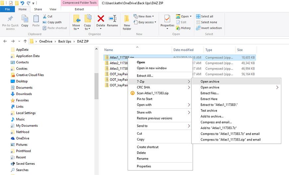Image resolution: width=289 pixels, height=175 pixels.
Task: Switch to the View ribbon tab
Action: pyautogui.click(x=53, y=9)
